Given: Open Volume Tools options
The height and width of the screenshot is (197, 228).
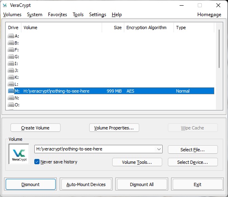Looking at the screenshot, I should pyautogui.click(x=137, y=162).
